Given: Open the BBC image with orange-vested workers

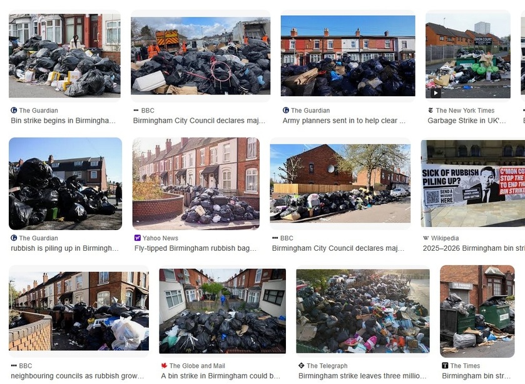Looking at the screenshot, I should coord(201,56).
